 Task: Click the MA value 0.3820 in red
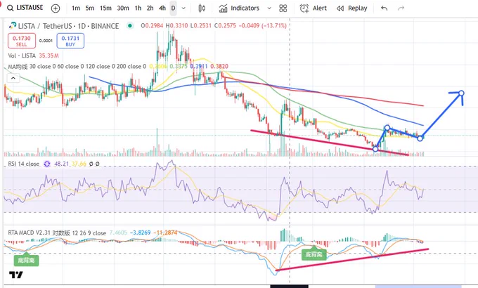[219, 67]
